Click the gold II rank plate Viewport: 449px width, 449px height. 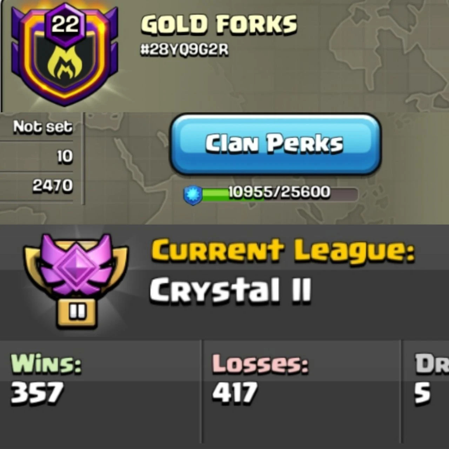click(x=77, y=313)
